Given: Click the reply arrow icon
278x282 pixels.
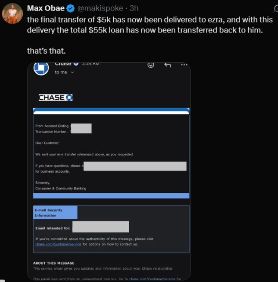Looking at the screenshot, I should (x=167, y=65).
